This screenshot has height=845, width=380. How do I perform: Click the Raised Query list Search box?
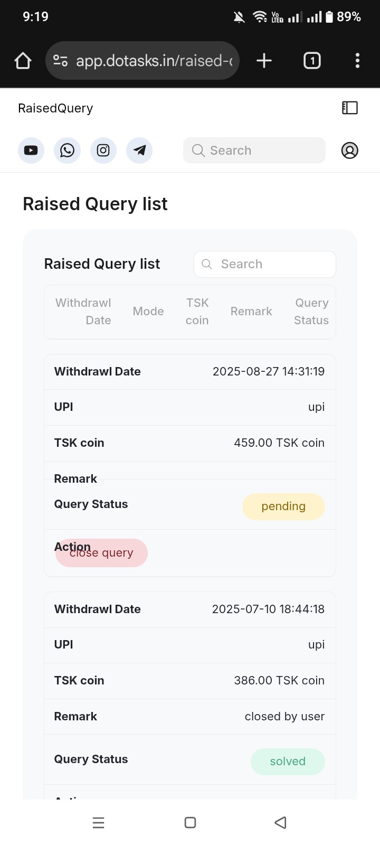pyautogui.click(x=265, y=264)
